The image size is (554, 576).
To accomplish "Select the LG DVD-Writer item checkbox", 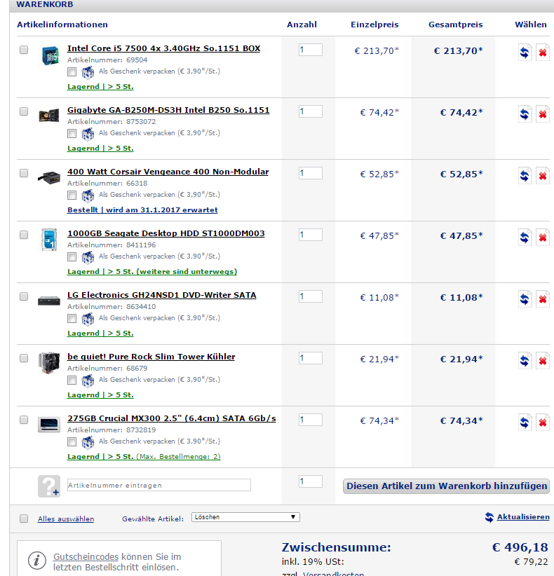I will [24, 296].
